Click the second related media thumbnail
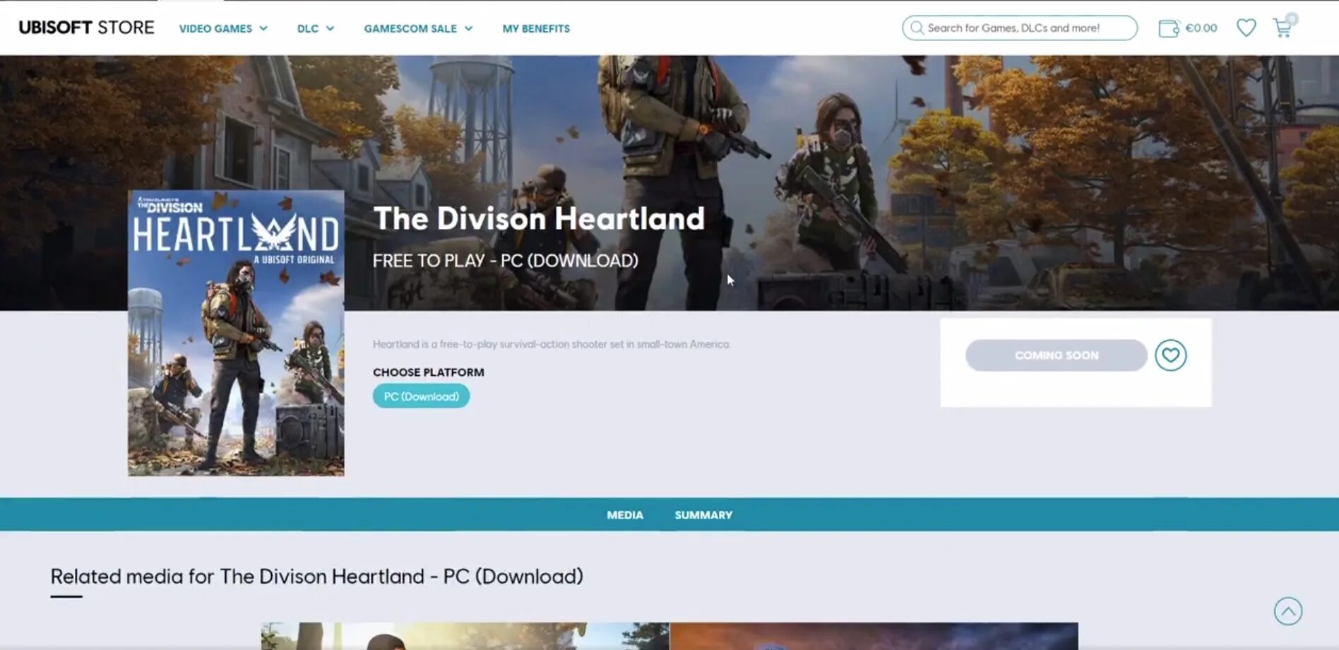Screen dimensions: 1339x650 click(874, 636)
